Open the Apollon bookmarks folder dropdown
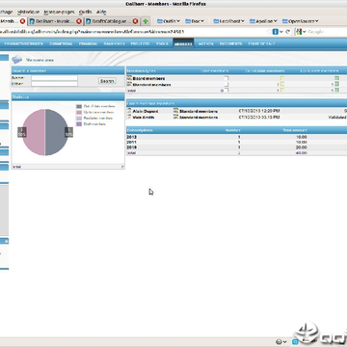Viewport: 347px width, 347px height. pyautogui.click(x=264, y=21)
